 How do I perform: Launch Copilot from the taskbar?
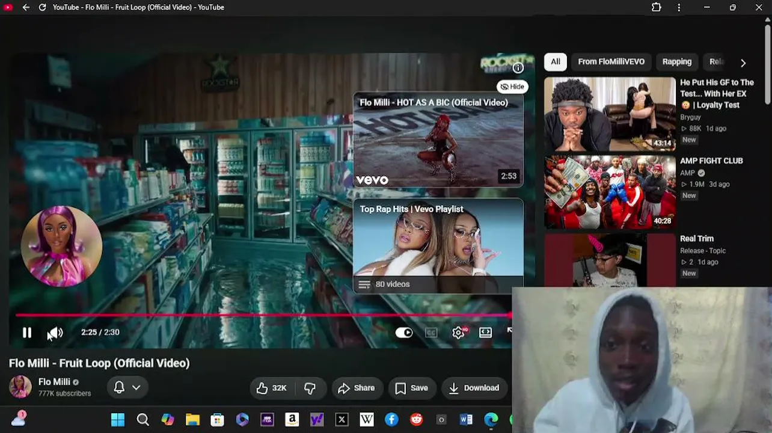pos(168,420)
